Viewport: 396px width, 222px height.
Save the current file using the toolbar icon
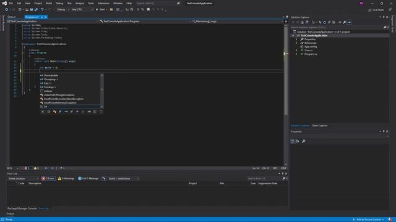(32, 10)
